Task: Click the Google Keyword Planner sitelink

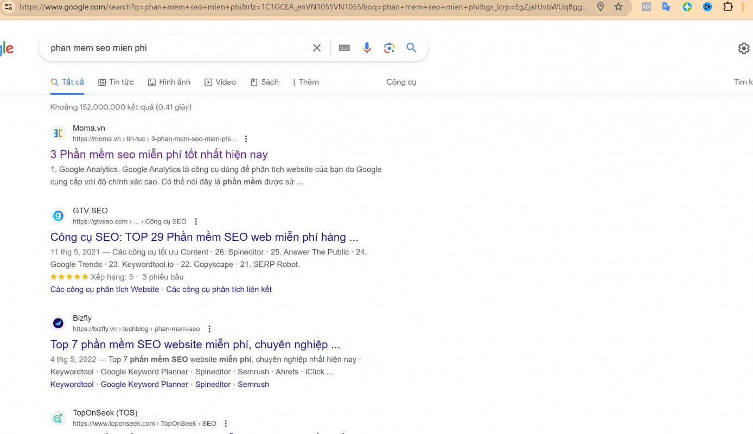Action: (x=144, y=384)
